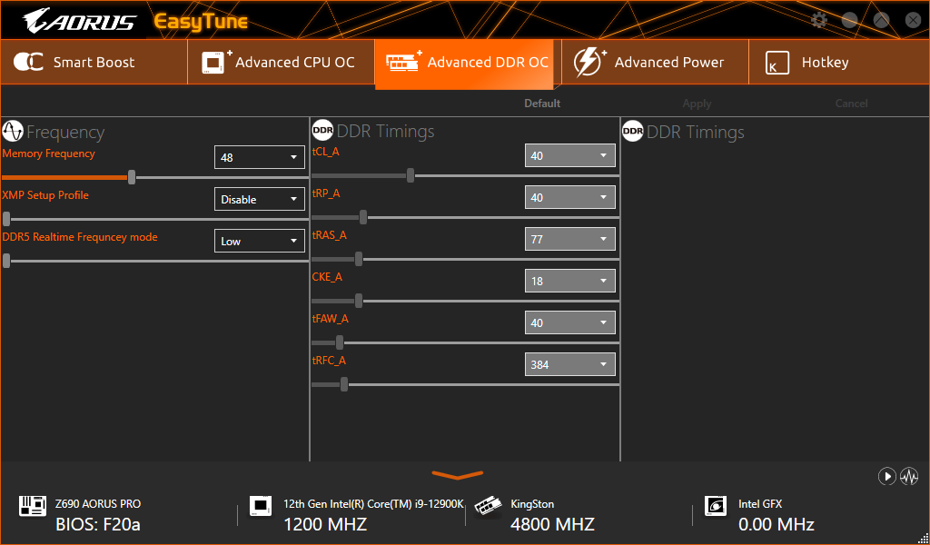Expand the tRAS_A dropdown showing 77
930x545 pixels.
570,239
